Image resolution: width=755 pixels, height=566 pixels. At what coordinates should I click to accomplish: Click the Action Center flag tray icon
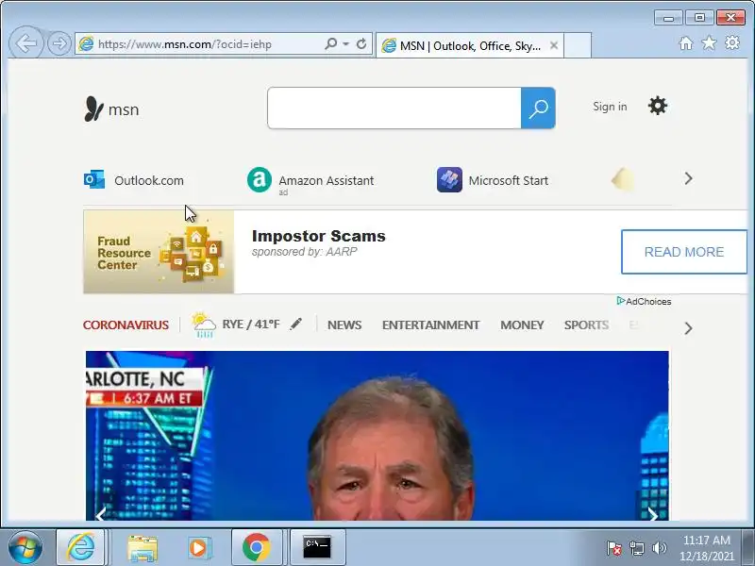(x=614, y=548)
